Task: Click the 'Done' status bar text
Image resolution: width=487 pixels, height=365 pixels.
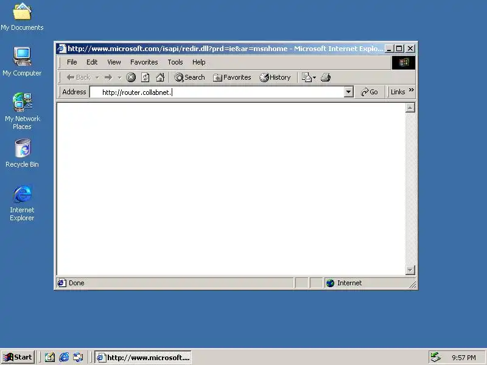Action: 77,283
